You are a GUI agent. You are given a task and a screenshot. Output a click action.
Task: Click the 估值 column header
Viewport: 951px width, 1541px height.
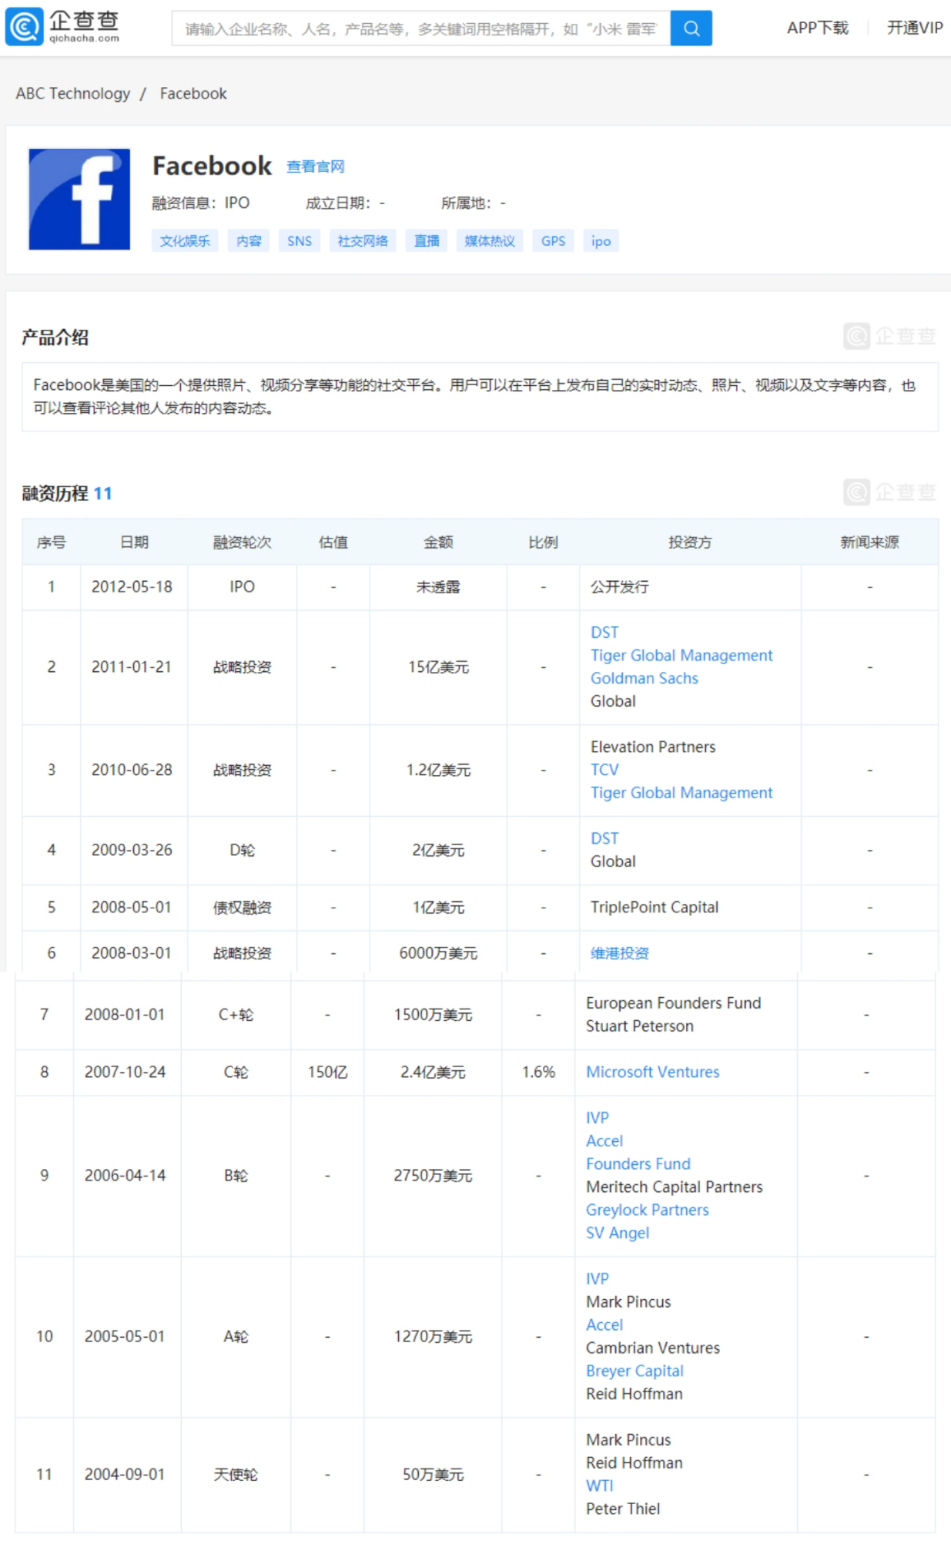[x=333, y=542]
